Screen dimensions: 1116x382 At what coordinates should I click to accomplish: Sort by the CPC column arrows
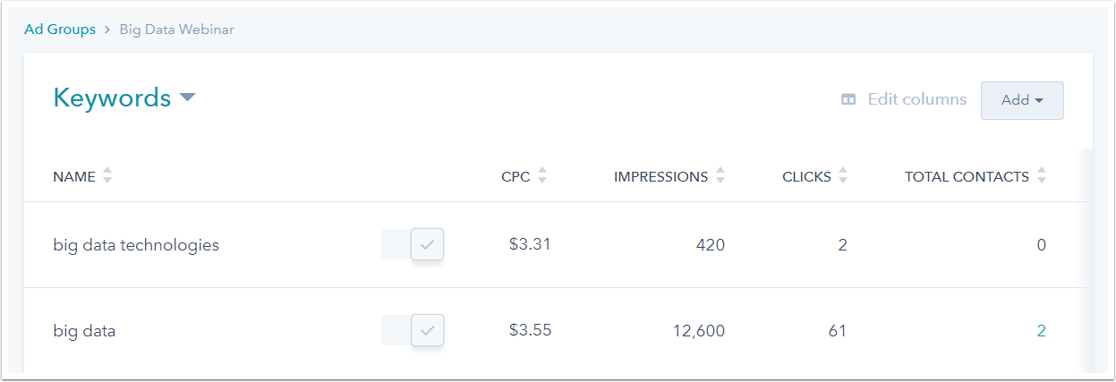(541, 176)
